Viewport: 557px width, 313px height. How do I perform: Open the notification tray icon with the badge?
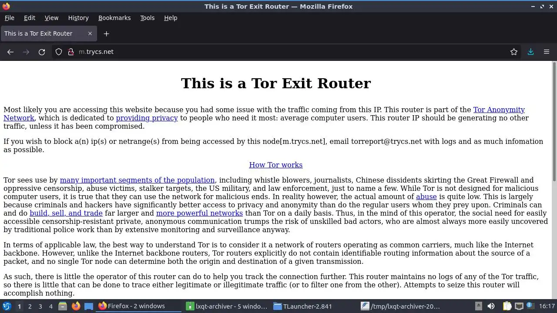[531, 306]
